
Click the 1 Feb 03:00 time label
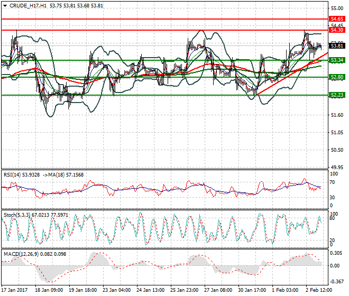coord(285,290)
